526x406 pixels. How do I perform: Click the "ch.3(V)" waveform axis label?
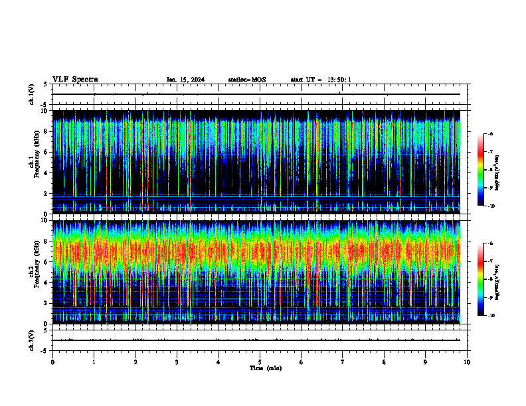[x=32, y=340]
